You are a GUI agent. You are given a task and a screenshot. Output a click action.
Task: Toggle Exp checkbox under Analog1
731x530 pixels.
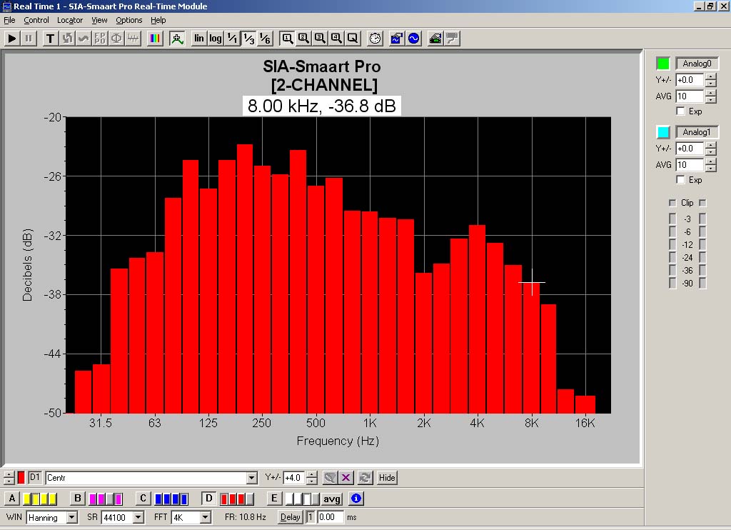(x=680, y=179)
